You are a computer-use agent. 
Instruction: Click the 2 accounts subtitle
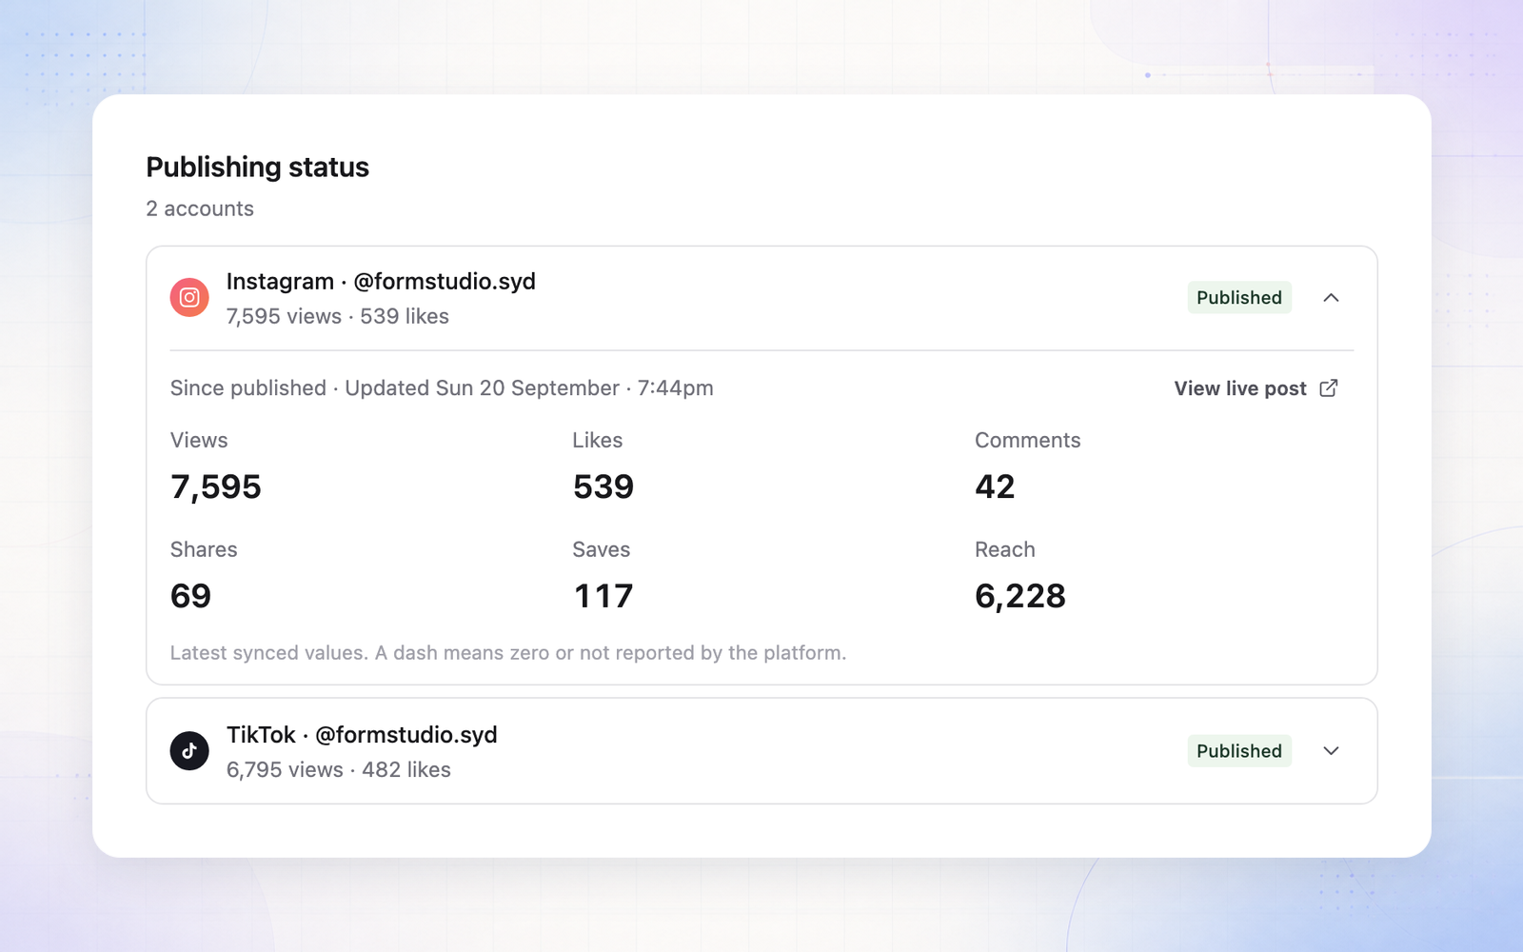click(x=200, y=208)
